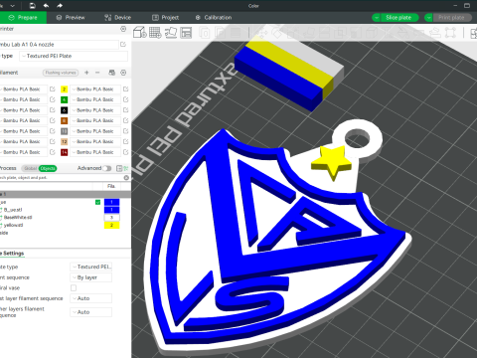477x358 pixels.
Task: Select Objects process mode
Action: coord(48,168)
